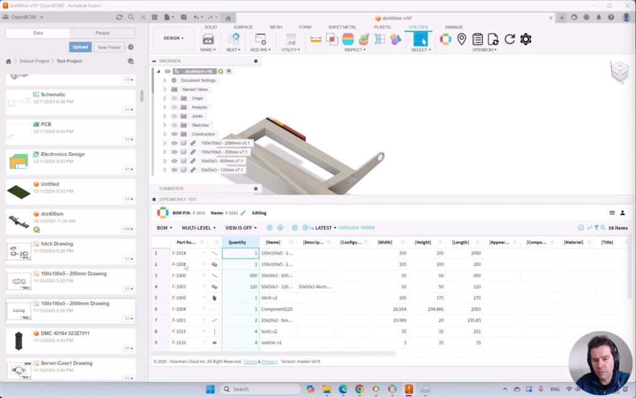Viewport: 636px width, 398px height.
Task: Select the Measure tool icon
Action: (x=316, y=39)
